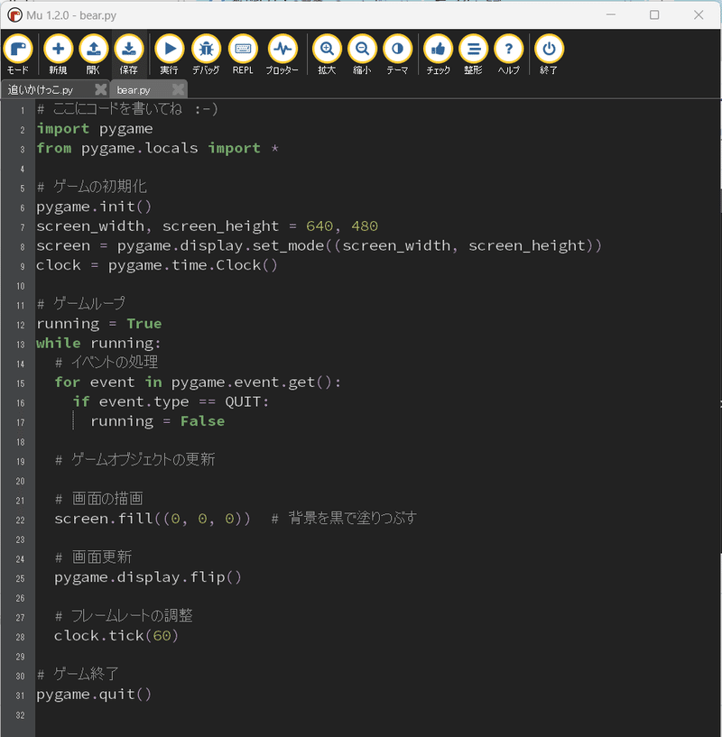The height and width of the screenshot is (737, 722).
Task: Start the debugger (デバッグ)
Action: pos(206,54)
